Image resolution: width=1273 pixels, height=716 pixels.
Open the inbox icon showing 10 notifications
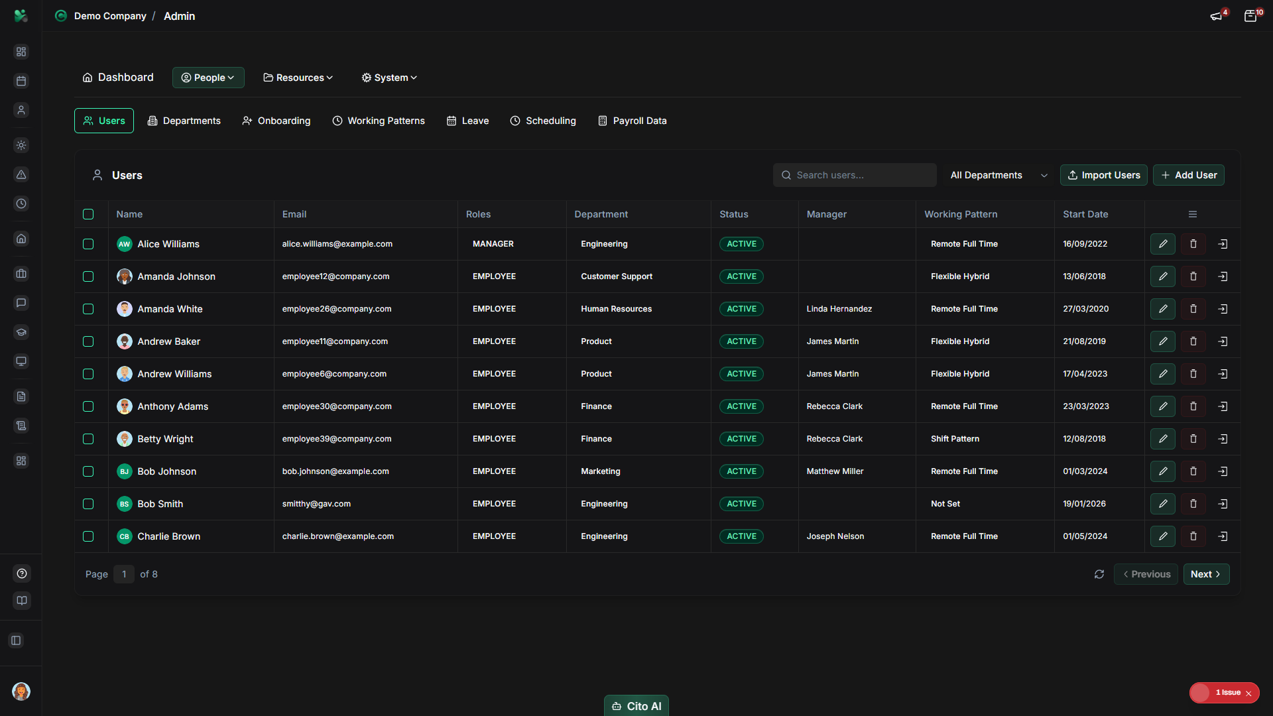click(x=1252, y=16)
